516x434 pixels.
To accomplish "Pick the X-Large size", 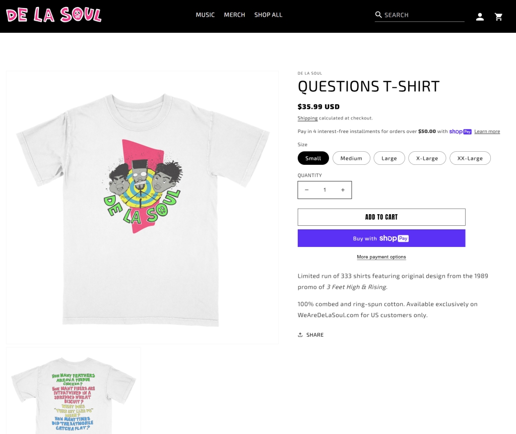I will pos(427,158).
